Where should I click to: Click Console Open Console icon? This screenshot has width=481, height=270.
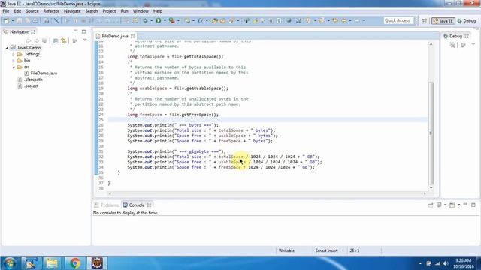click(x=452, y=205)
